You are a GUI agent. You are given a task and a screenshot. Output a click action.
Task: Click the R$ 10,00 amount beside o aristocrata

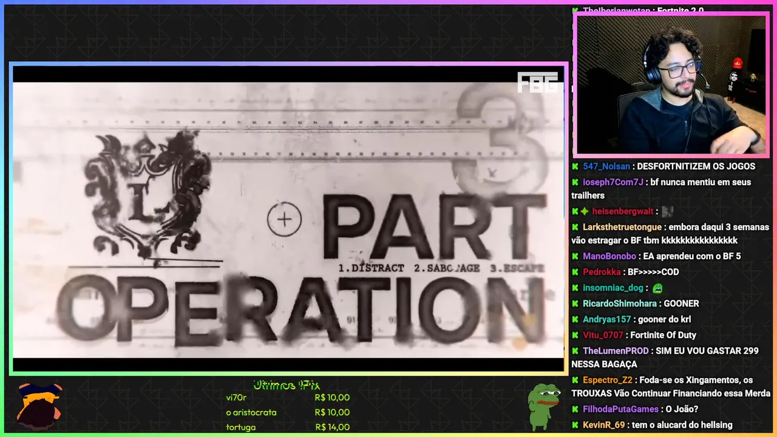pos(332,412)
